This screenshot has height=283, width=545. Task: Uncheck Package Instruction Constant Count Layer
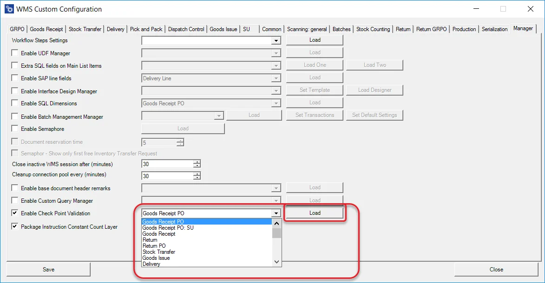click(x=14, y=226)
